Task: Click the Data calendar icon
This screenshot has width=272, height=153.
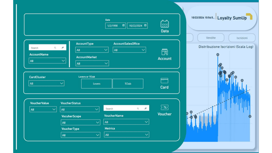Action: tap(165, 24)
